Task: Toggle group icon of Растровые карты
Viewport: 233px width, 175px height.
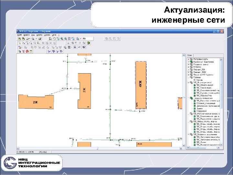Action: pyautogui.click(x=191, y=59)
